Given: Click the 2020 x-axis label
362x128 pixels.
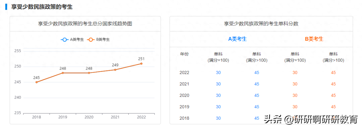Looking at the screenshot, I should pyautogui.click(x=89, y=117).
